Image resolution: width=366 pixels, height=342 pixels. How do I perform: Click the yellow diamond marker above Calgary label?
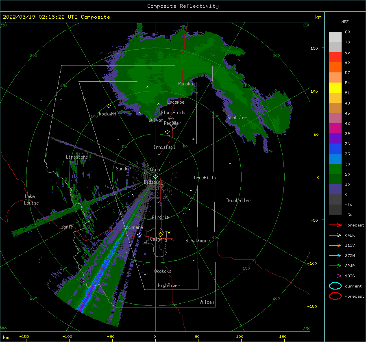[x=161, y=234]
